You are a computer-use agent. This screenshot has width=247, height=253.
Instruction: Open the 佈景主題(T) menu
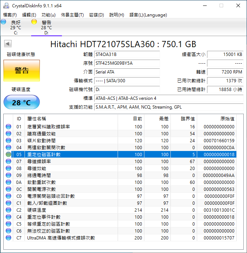coord(72,15)
